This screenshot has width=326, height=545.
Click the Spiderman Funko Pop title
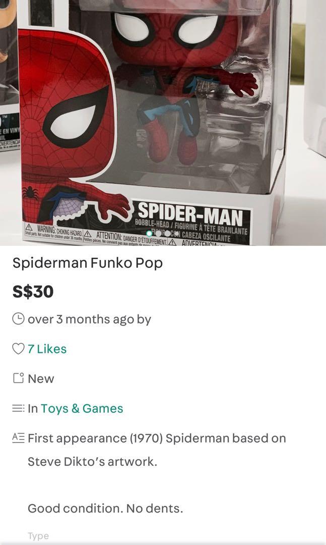click(88, 263)
